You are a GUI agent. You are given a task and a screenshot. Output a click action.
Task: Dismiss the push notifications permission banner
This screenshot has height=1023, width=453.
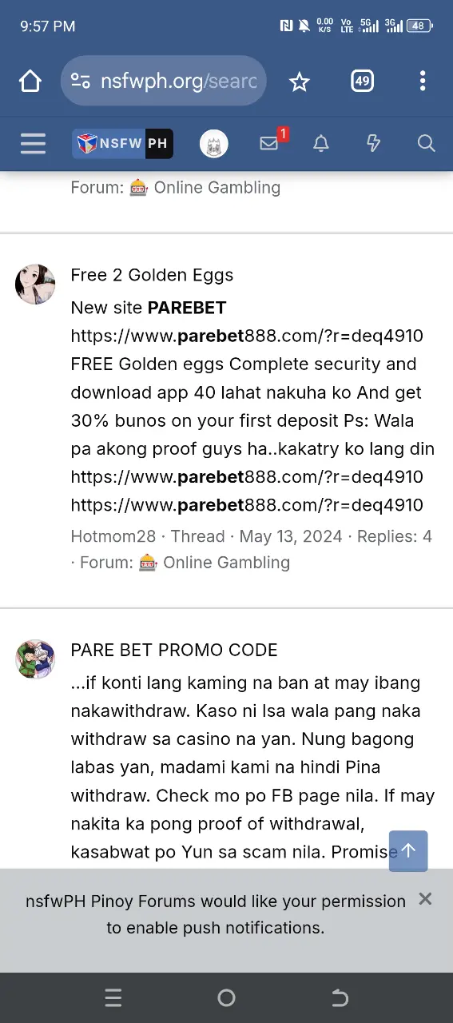click(x=425, y=899)
